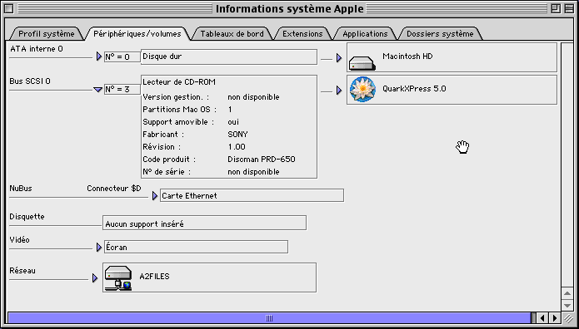Expand the Macintosh HD volume triangle
579x329 pixels.
point(339,58)
